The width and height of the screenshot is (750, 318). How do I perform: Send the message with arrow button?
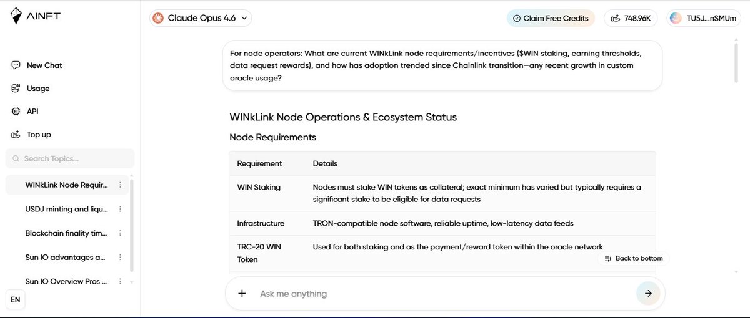point(648,293)
